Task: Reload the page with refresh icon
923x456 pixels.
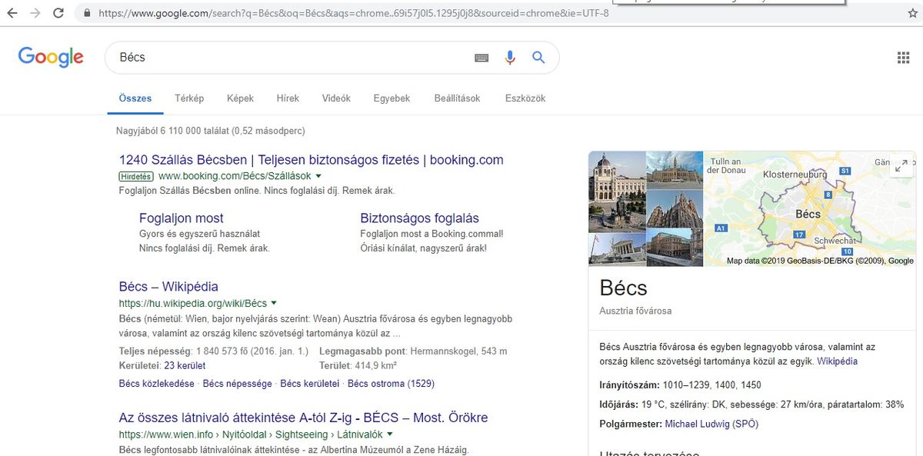Action: pyautogui.click(x=58, y=13)
